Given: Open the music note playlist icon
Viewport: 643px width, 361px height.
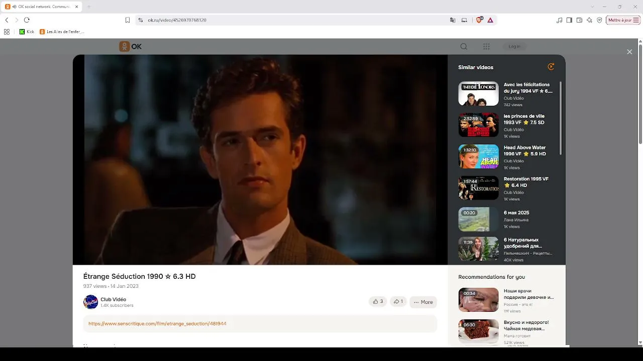Looking at the screenshot, I should tap(560, 20).
